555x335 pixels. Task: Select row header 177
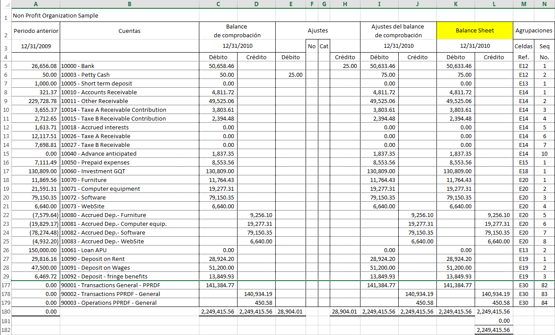pos(6,285)
